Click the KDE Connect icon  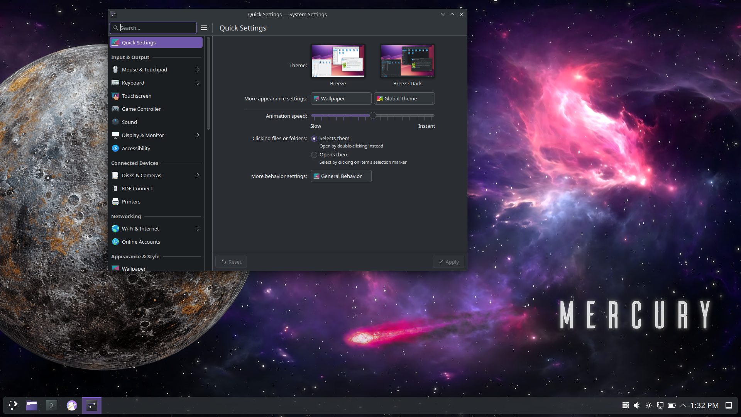115,188
